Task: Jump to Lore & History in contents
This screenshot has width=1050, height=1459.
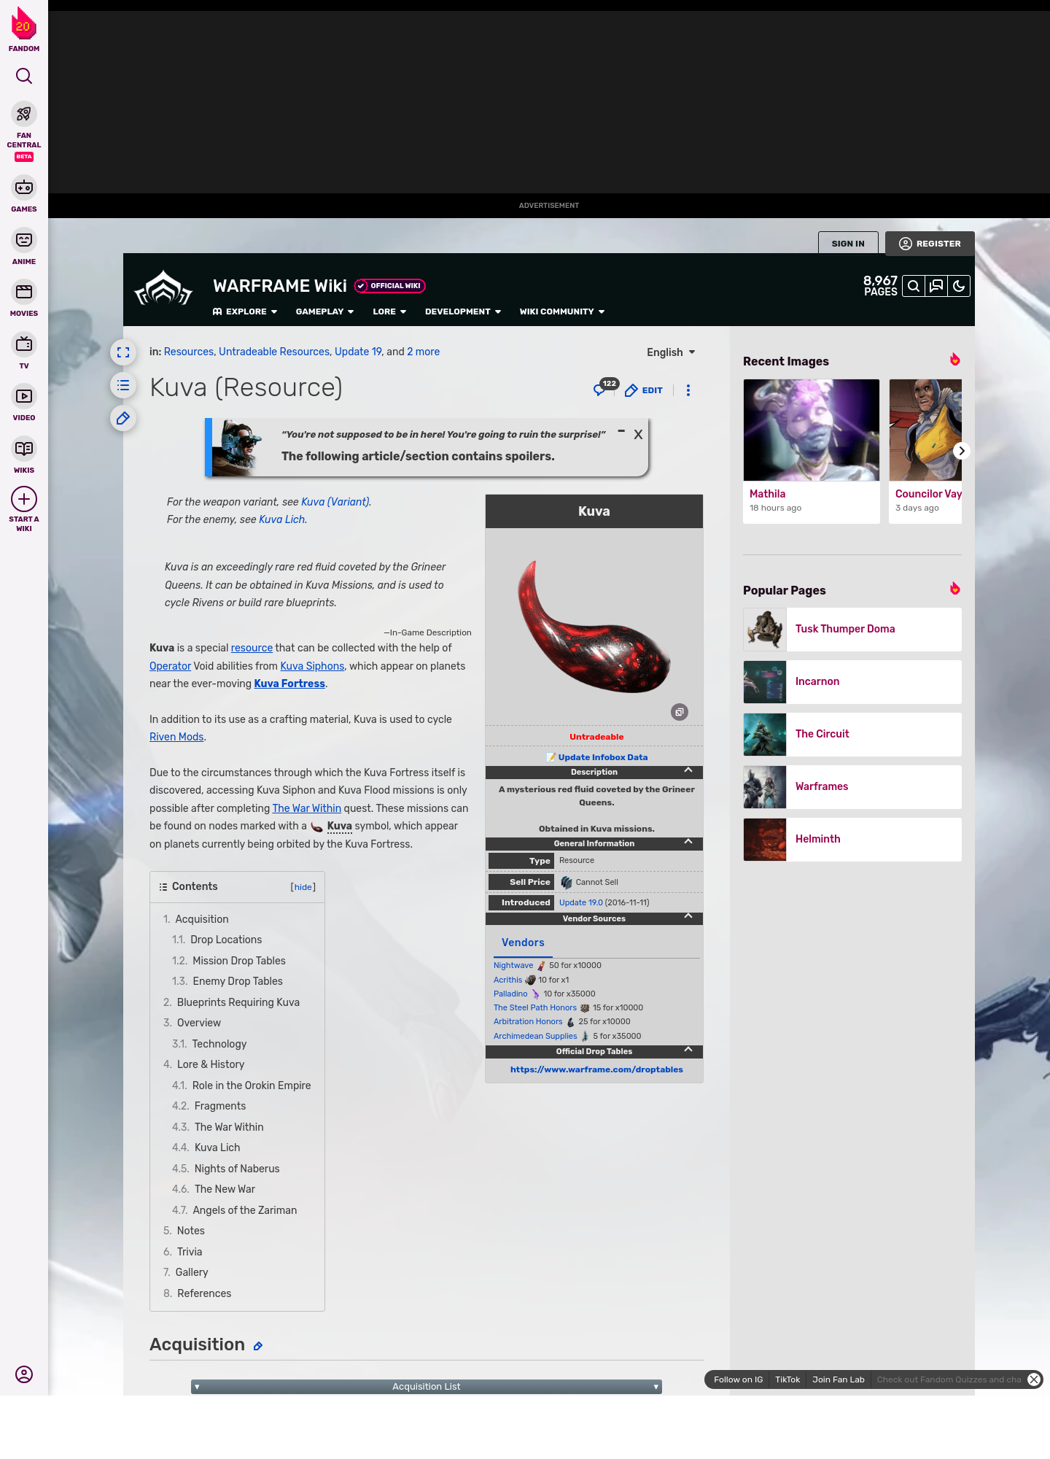Action: (x=211, y=1064)
